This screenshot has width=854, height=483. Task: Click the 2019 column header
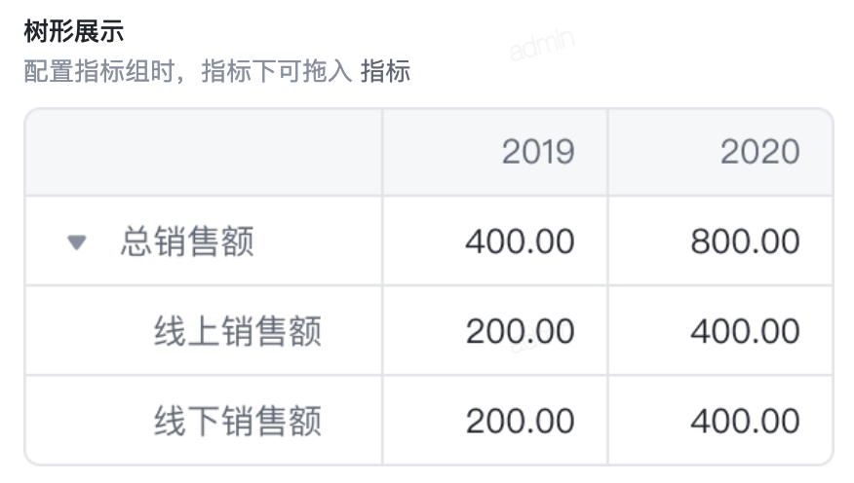click(538, 151)
